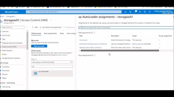Open the notifications bell icon
Image resolution: width=174 pixels, height=97 pixels.
(135, 12)
